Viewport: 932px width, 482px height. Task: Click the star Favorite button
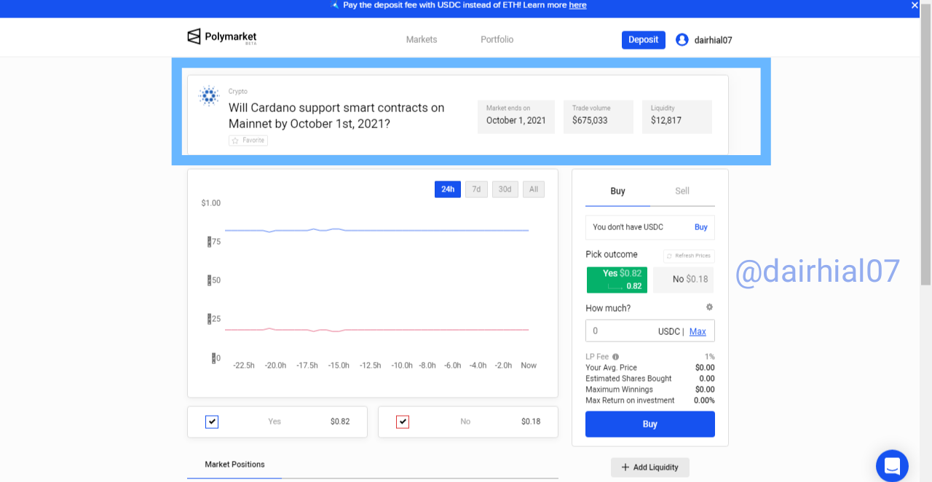click(x=248, y=141)
